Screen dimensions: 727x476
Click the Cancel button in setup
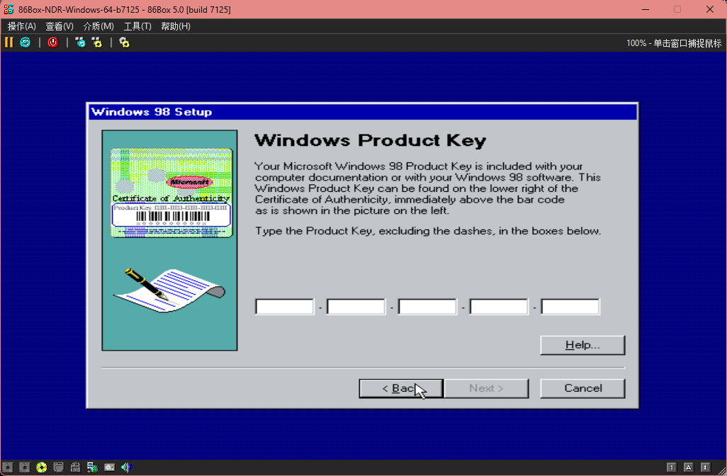582,388
